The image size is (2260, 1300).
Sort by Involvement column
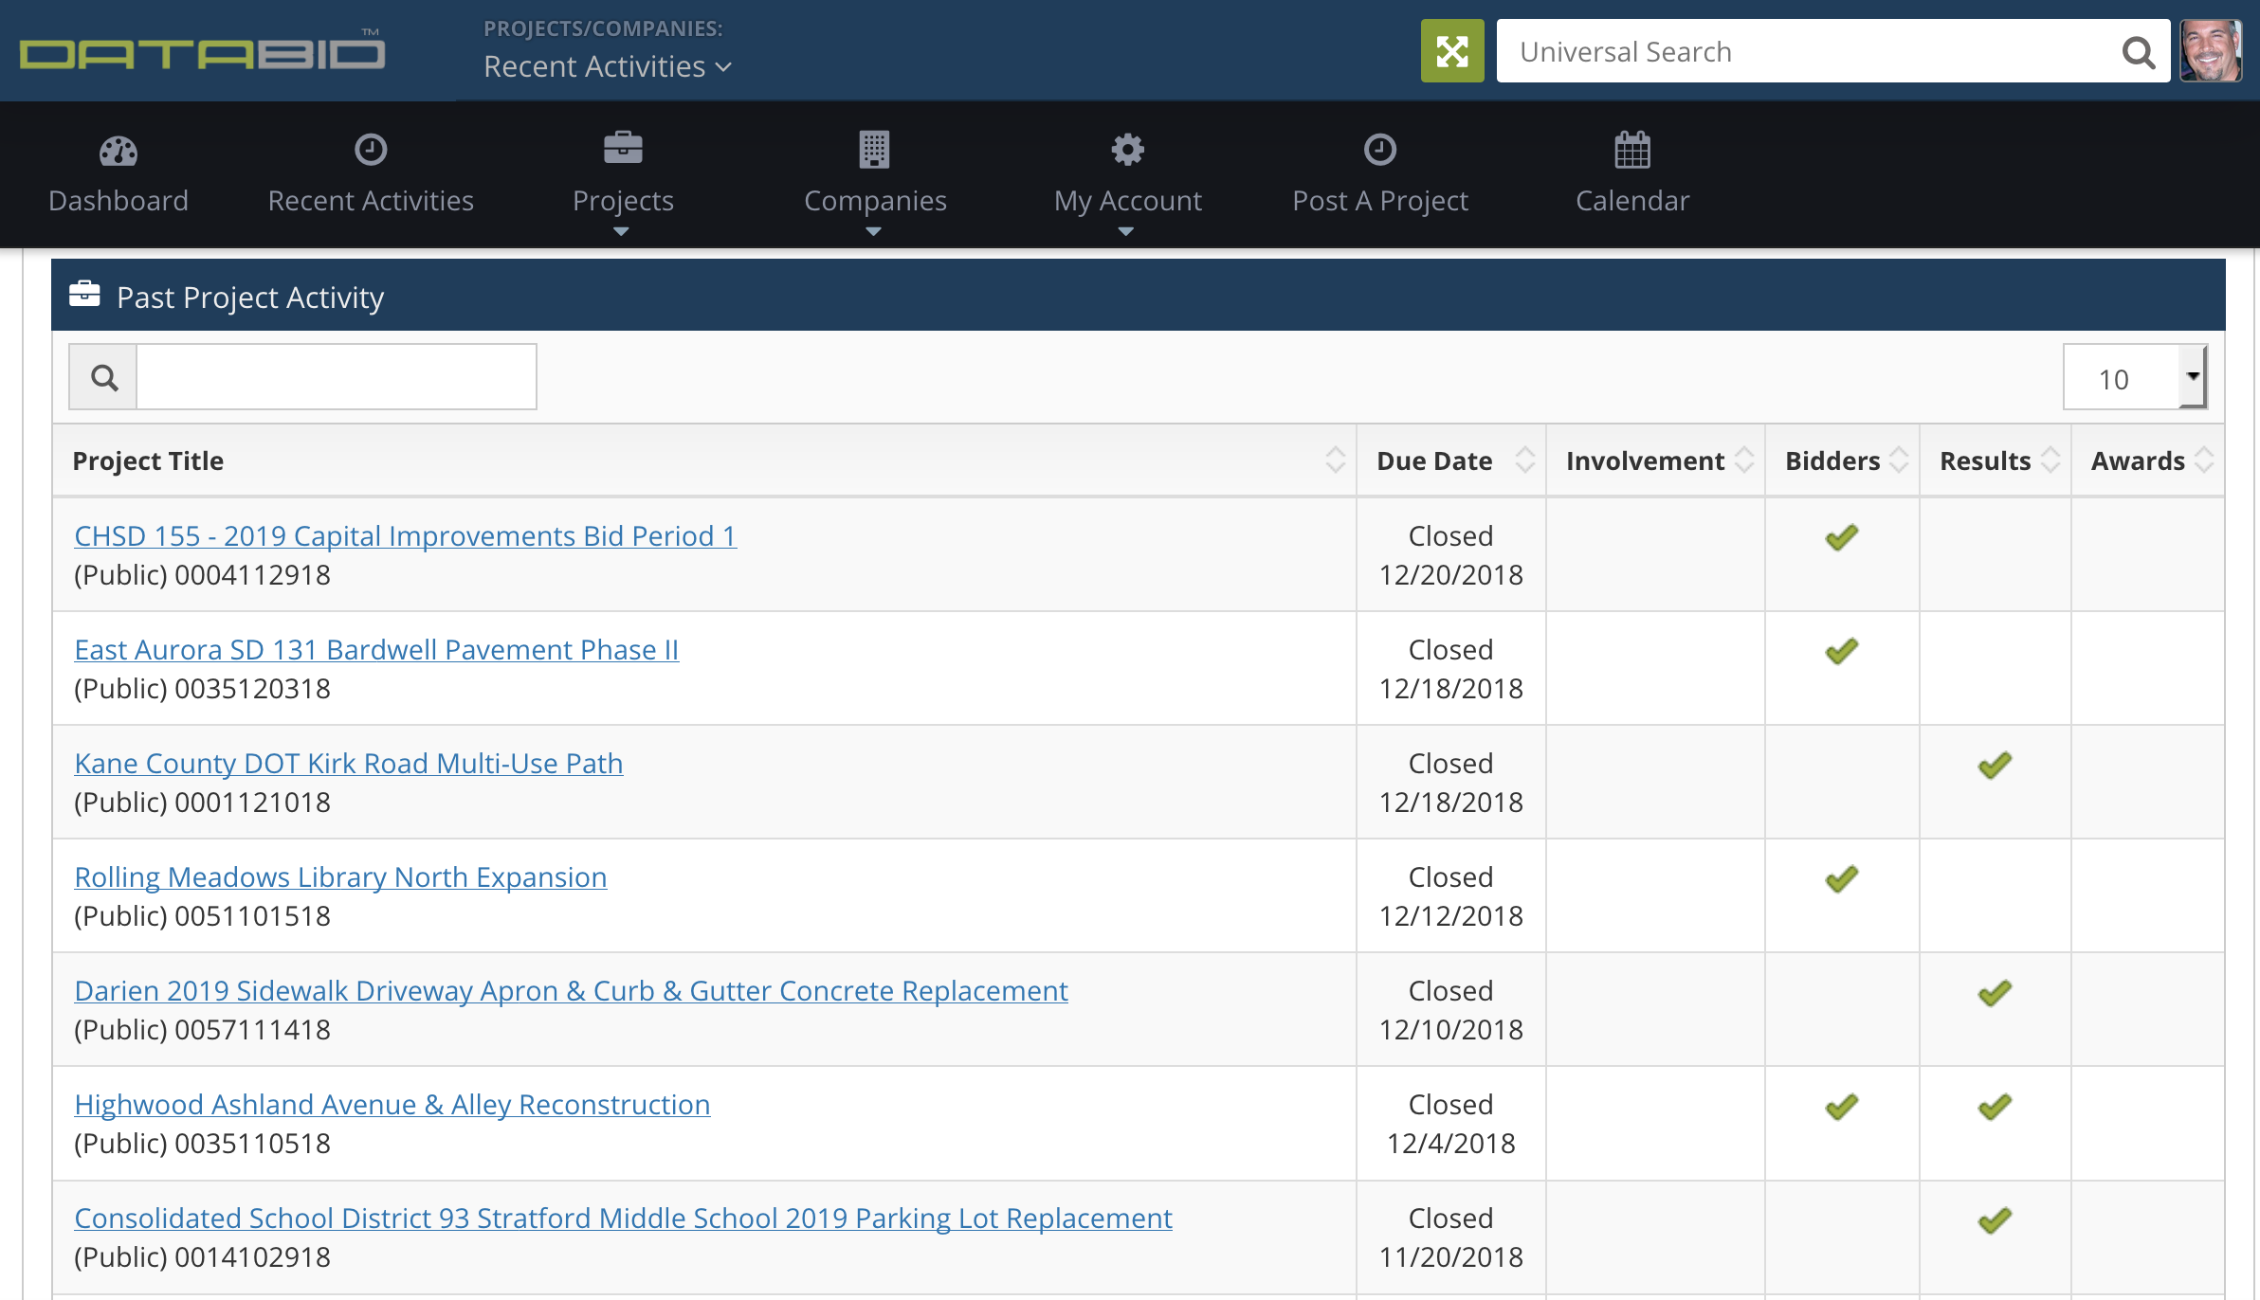(x=1655, y=460)
